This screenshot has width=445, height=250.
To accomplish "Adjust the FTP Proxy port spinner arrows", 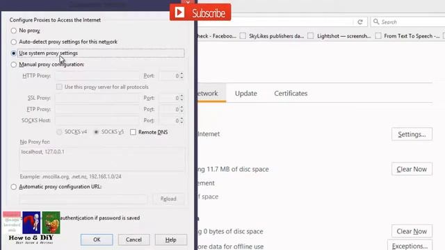I will (181, 109).
